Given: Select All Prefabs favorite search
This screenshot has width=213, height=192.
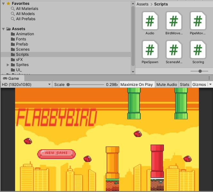Looking at the screenshot, I should (x=26, y=19).
